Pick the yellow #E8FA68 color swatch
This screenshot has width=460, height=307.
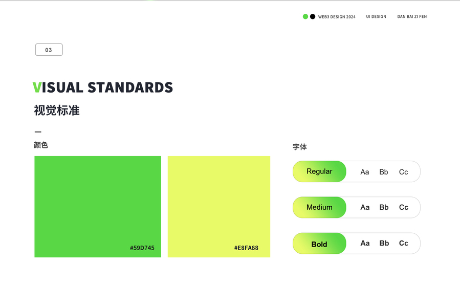(x=218, y=200)
